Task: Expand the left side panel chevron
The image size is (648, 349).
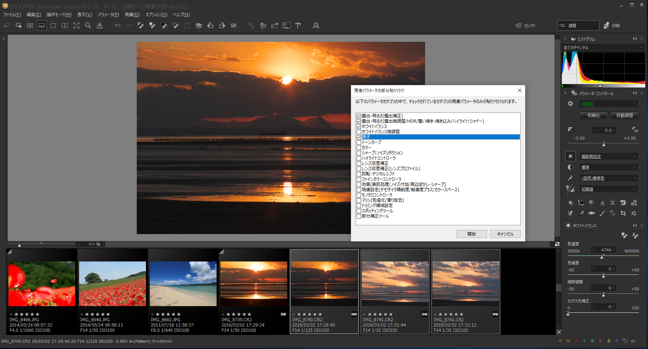Action: pos(4,39)
